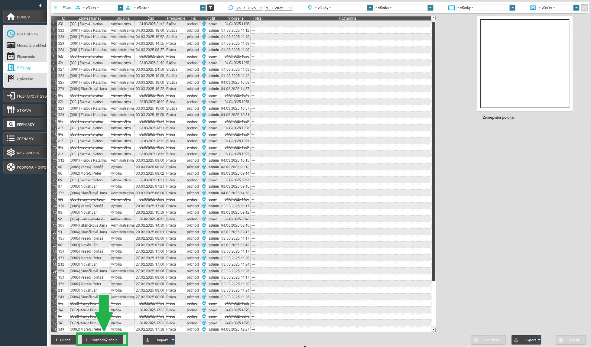Click the Hromadný zápis button
591x347 pixels.
(102, 340)
